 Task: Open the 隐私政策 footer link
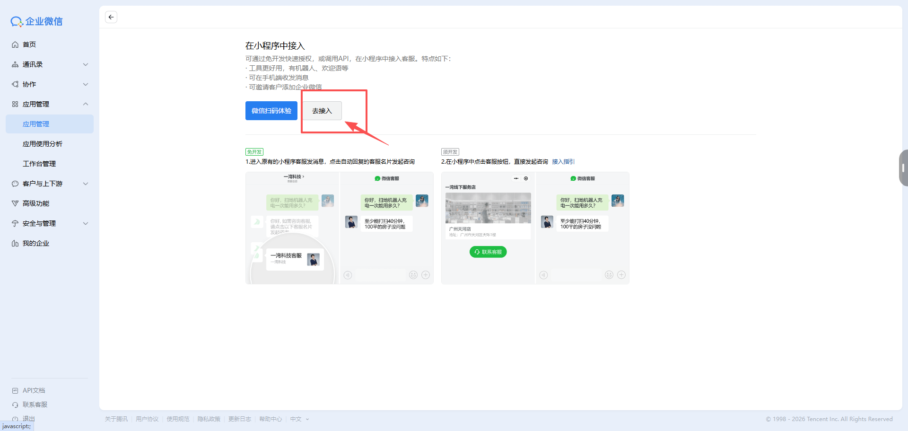tap(209, 419)
